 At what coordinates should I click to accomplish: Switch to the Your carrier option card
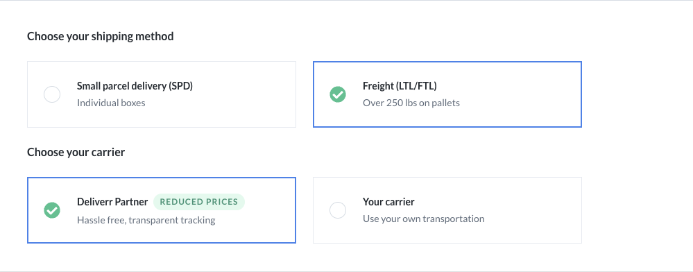[x=447, y=210]
